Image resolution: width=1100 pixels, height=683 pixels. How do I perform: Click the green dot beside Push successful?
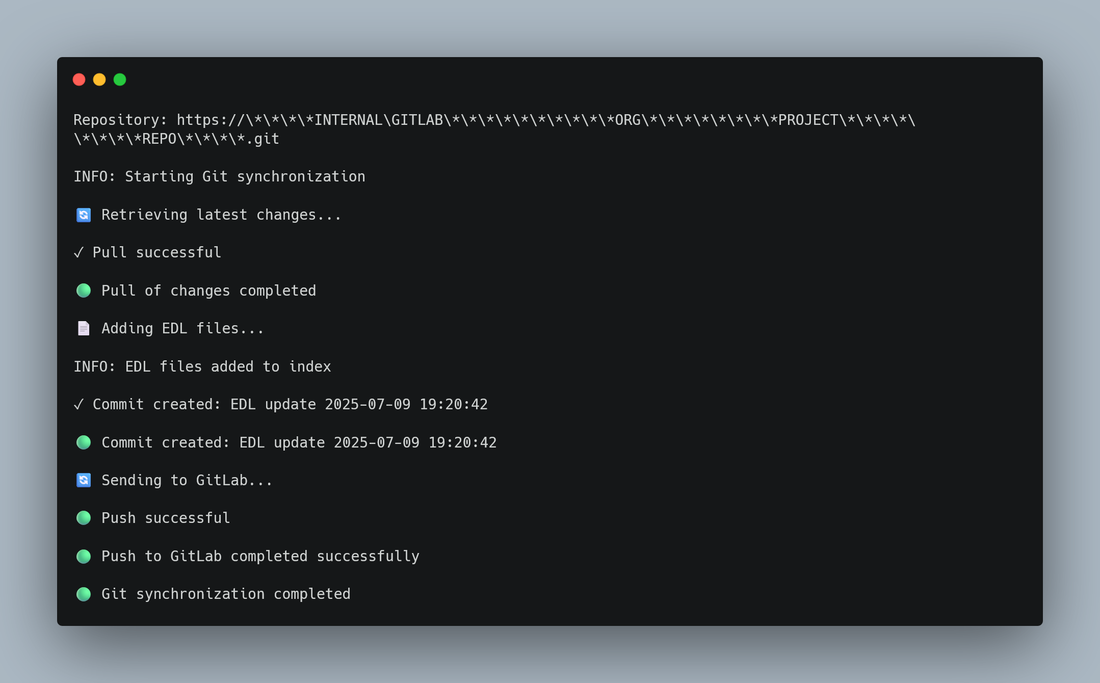[x=84, y=518]
